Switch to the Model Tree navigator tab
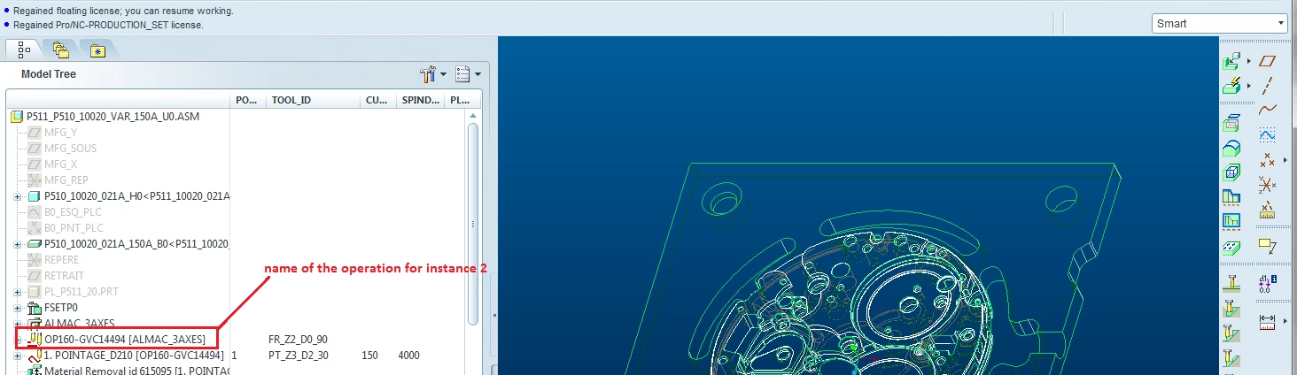Image resolution: width=1297 pixels, height=375 pixels. (x=23, y=50)
